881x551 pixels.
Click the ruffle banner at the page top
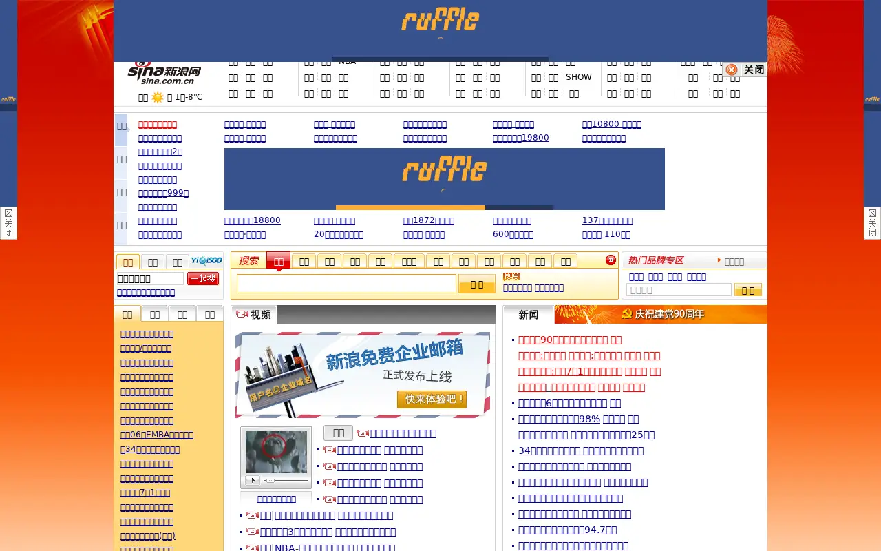pyautogui.click(x=440, y=31)
